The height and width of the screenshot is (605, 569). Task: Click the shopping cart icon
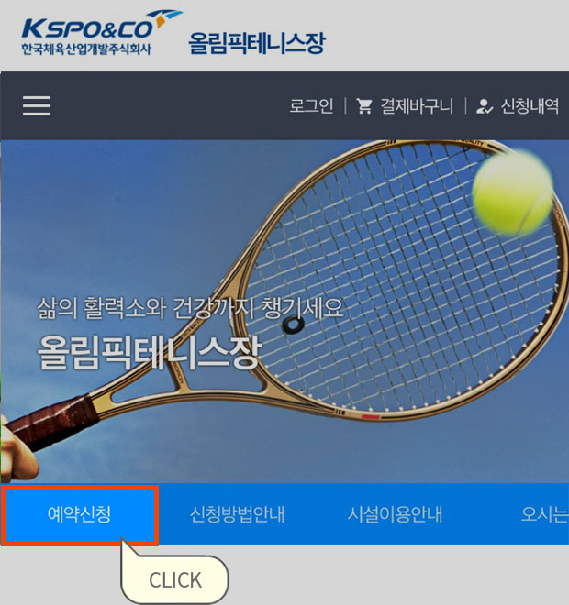click(x=363, y=106)
